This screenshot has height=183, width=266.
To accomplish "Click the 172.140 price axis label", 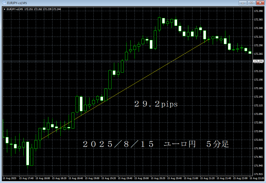I will click(x=258, y=97).
